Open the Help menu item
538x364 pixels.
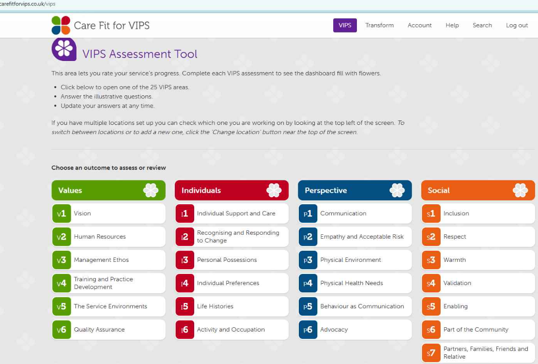click(x=452, y=25)
